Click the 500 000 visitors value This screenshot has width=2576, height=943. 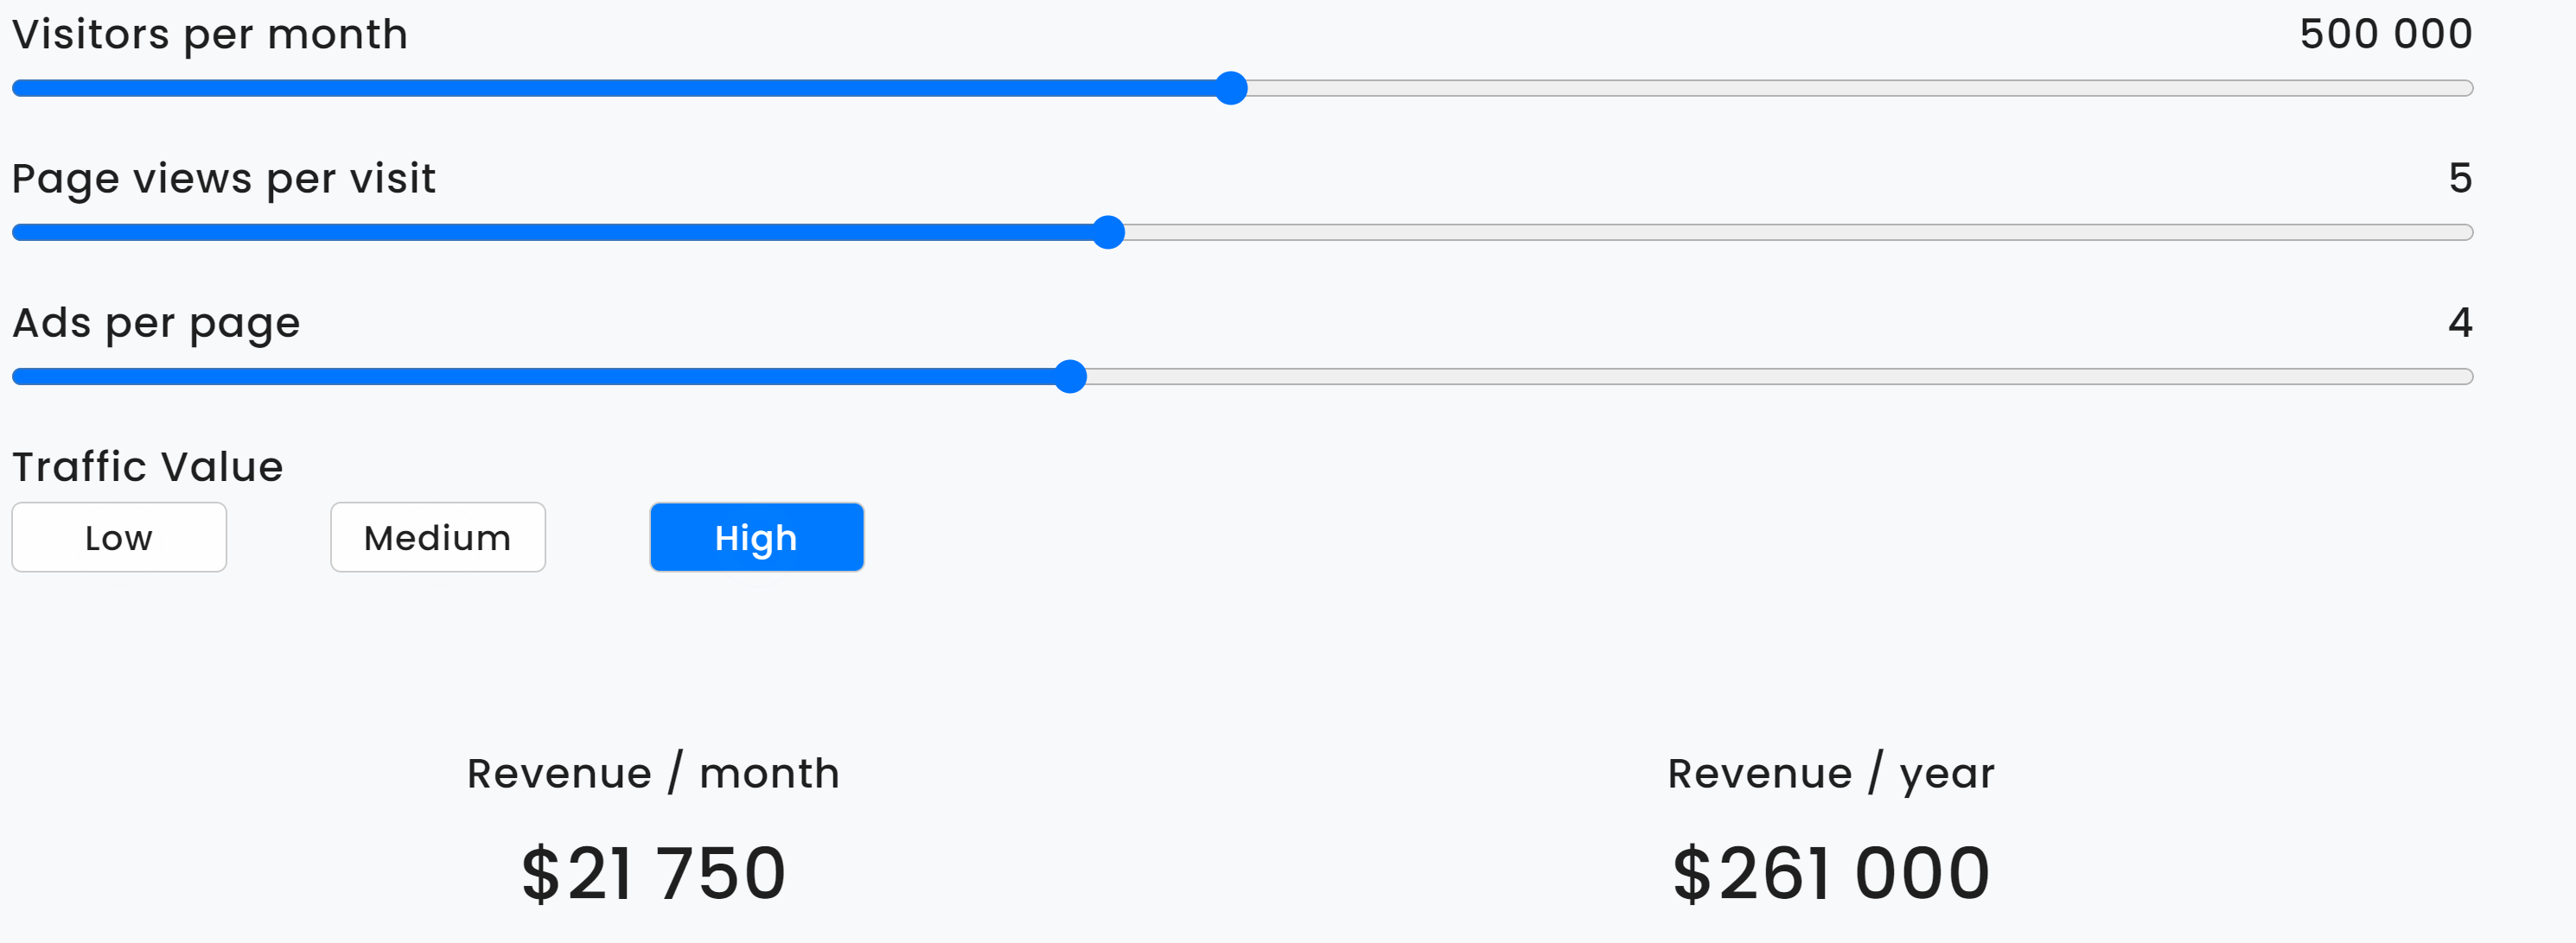[x=2385, y=34]
